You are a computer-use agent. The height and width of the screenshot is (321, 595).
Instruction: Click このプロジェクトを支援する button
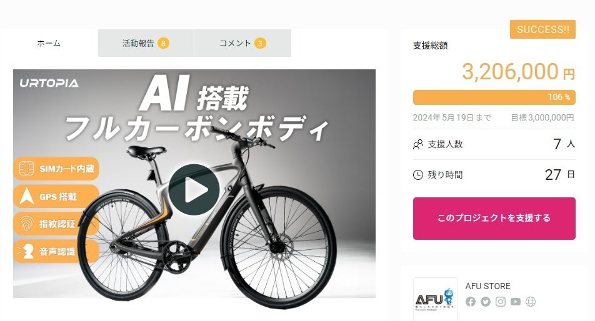494,219
